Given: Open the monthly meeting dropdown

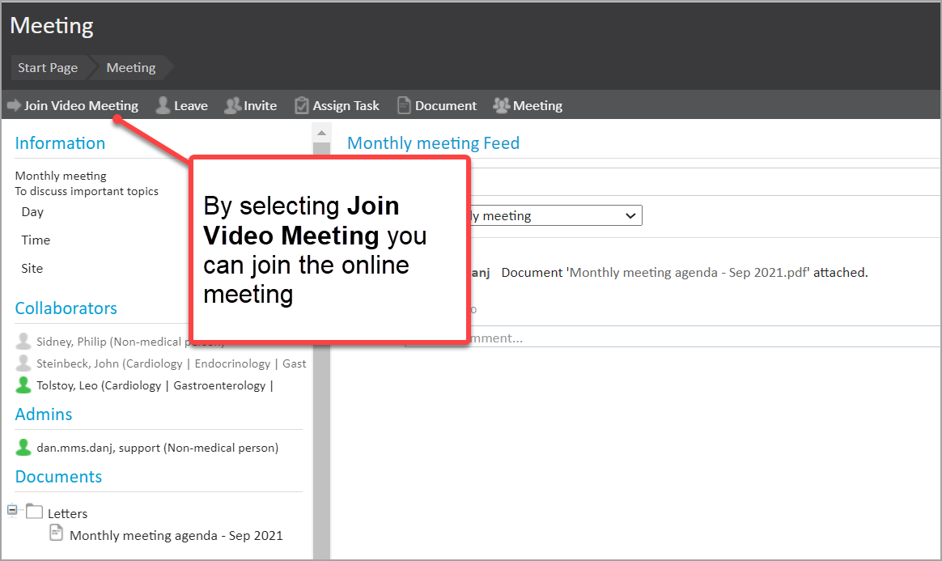Looking at the screenshot, I should pos(630,216).
